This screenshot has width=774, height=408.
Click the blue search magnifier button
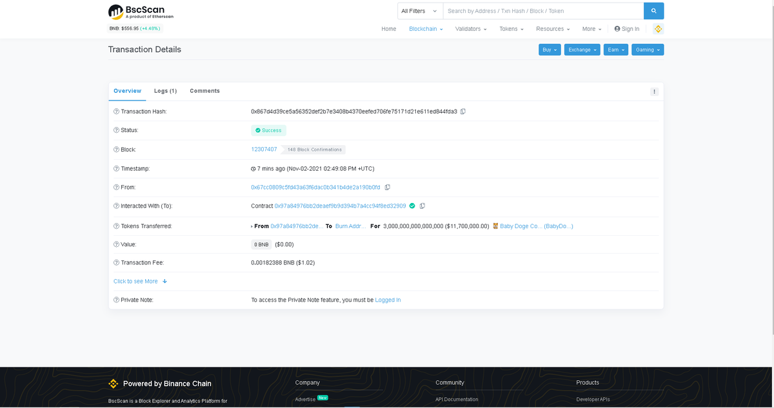[653, 11]
